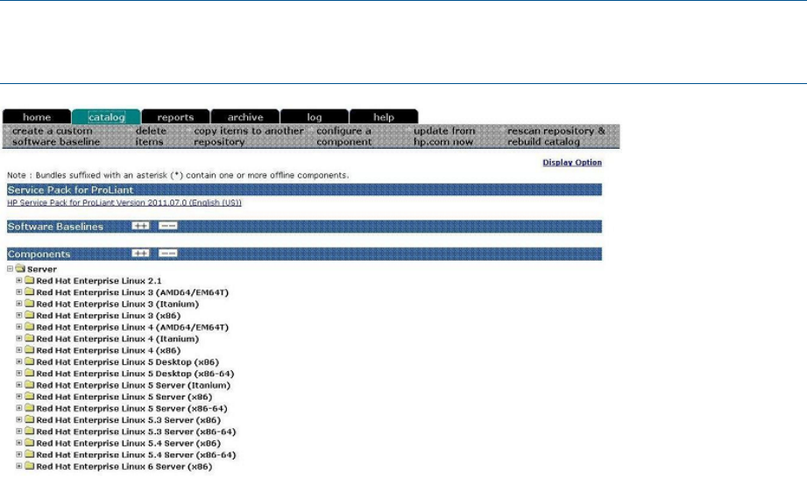Click rescan repository & rebuild catalog
The height and width of the screenshot is (484, 807).
pos(556,137)
